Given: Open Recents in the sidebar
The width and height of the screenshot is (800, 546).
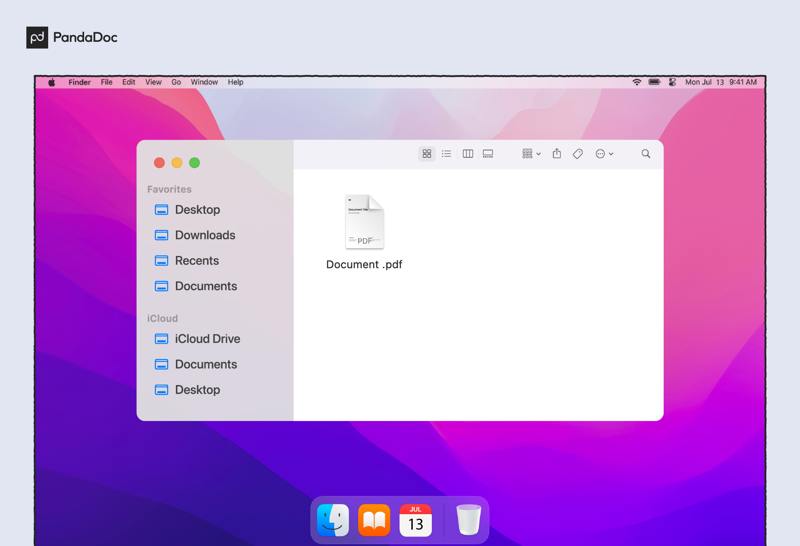Looking at the screenshot, I should [187, 260].
